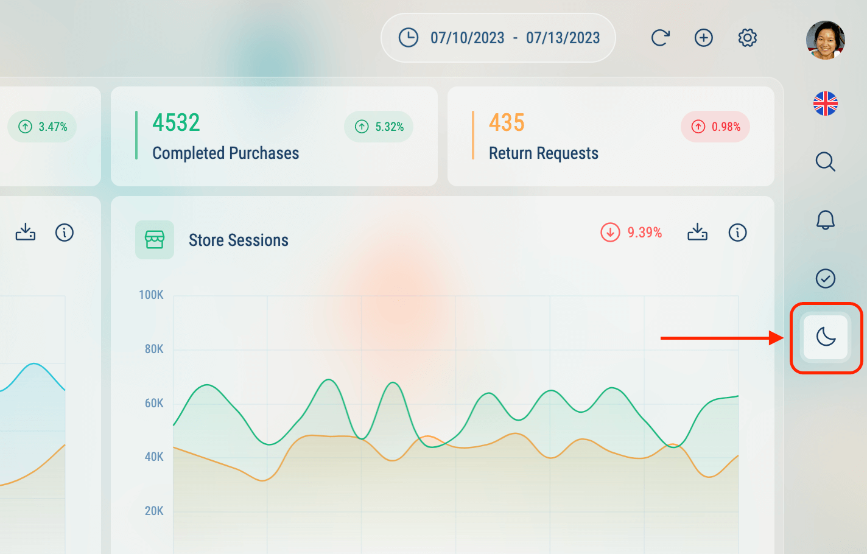Click the 5.32% growth badge

(379, 127)
